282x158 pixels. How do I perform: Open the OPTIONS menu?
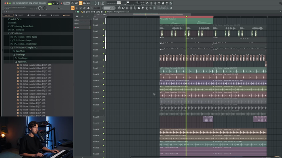pos(35,3)
